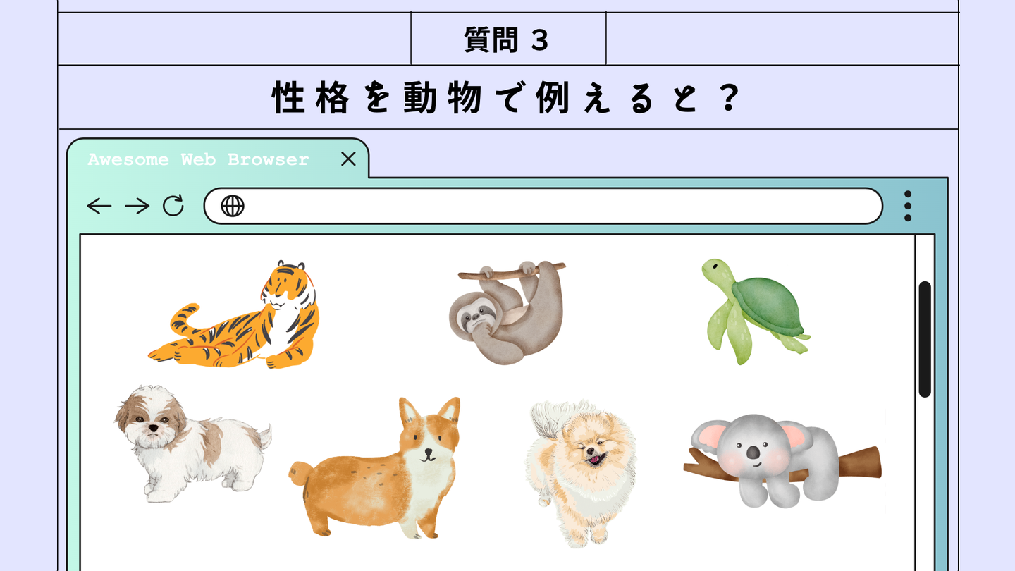Close the Awesome Web Browser tab
Viewport: 1015px width, 571px height.
coord(348,159)
